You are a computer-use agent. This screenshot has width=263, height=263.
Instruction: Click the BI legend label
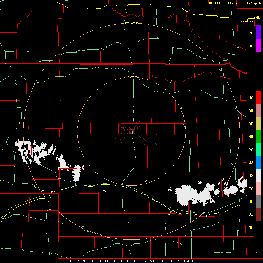pyautogui.click(x=251, y=214)
